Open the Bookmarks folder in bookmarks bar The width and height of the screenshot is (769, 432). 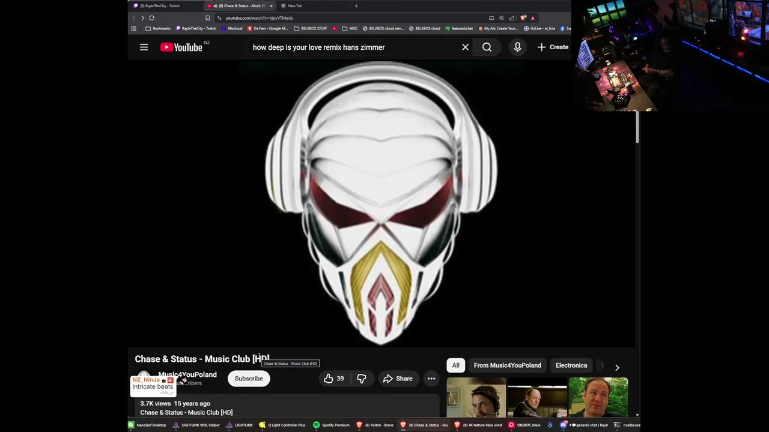[x=158, y=28]
